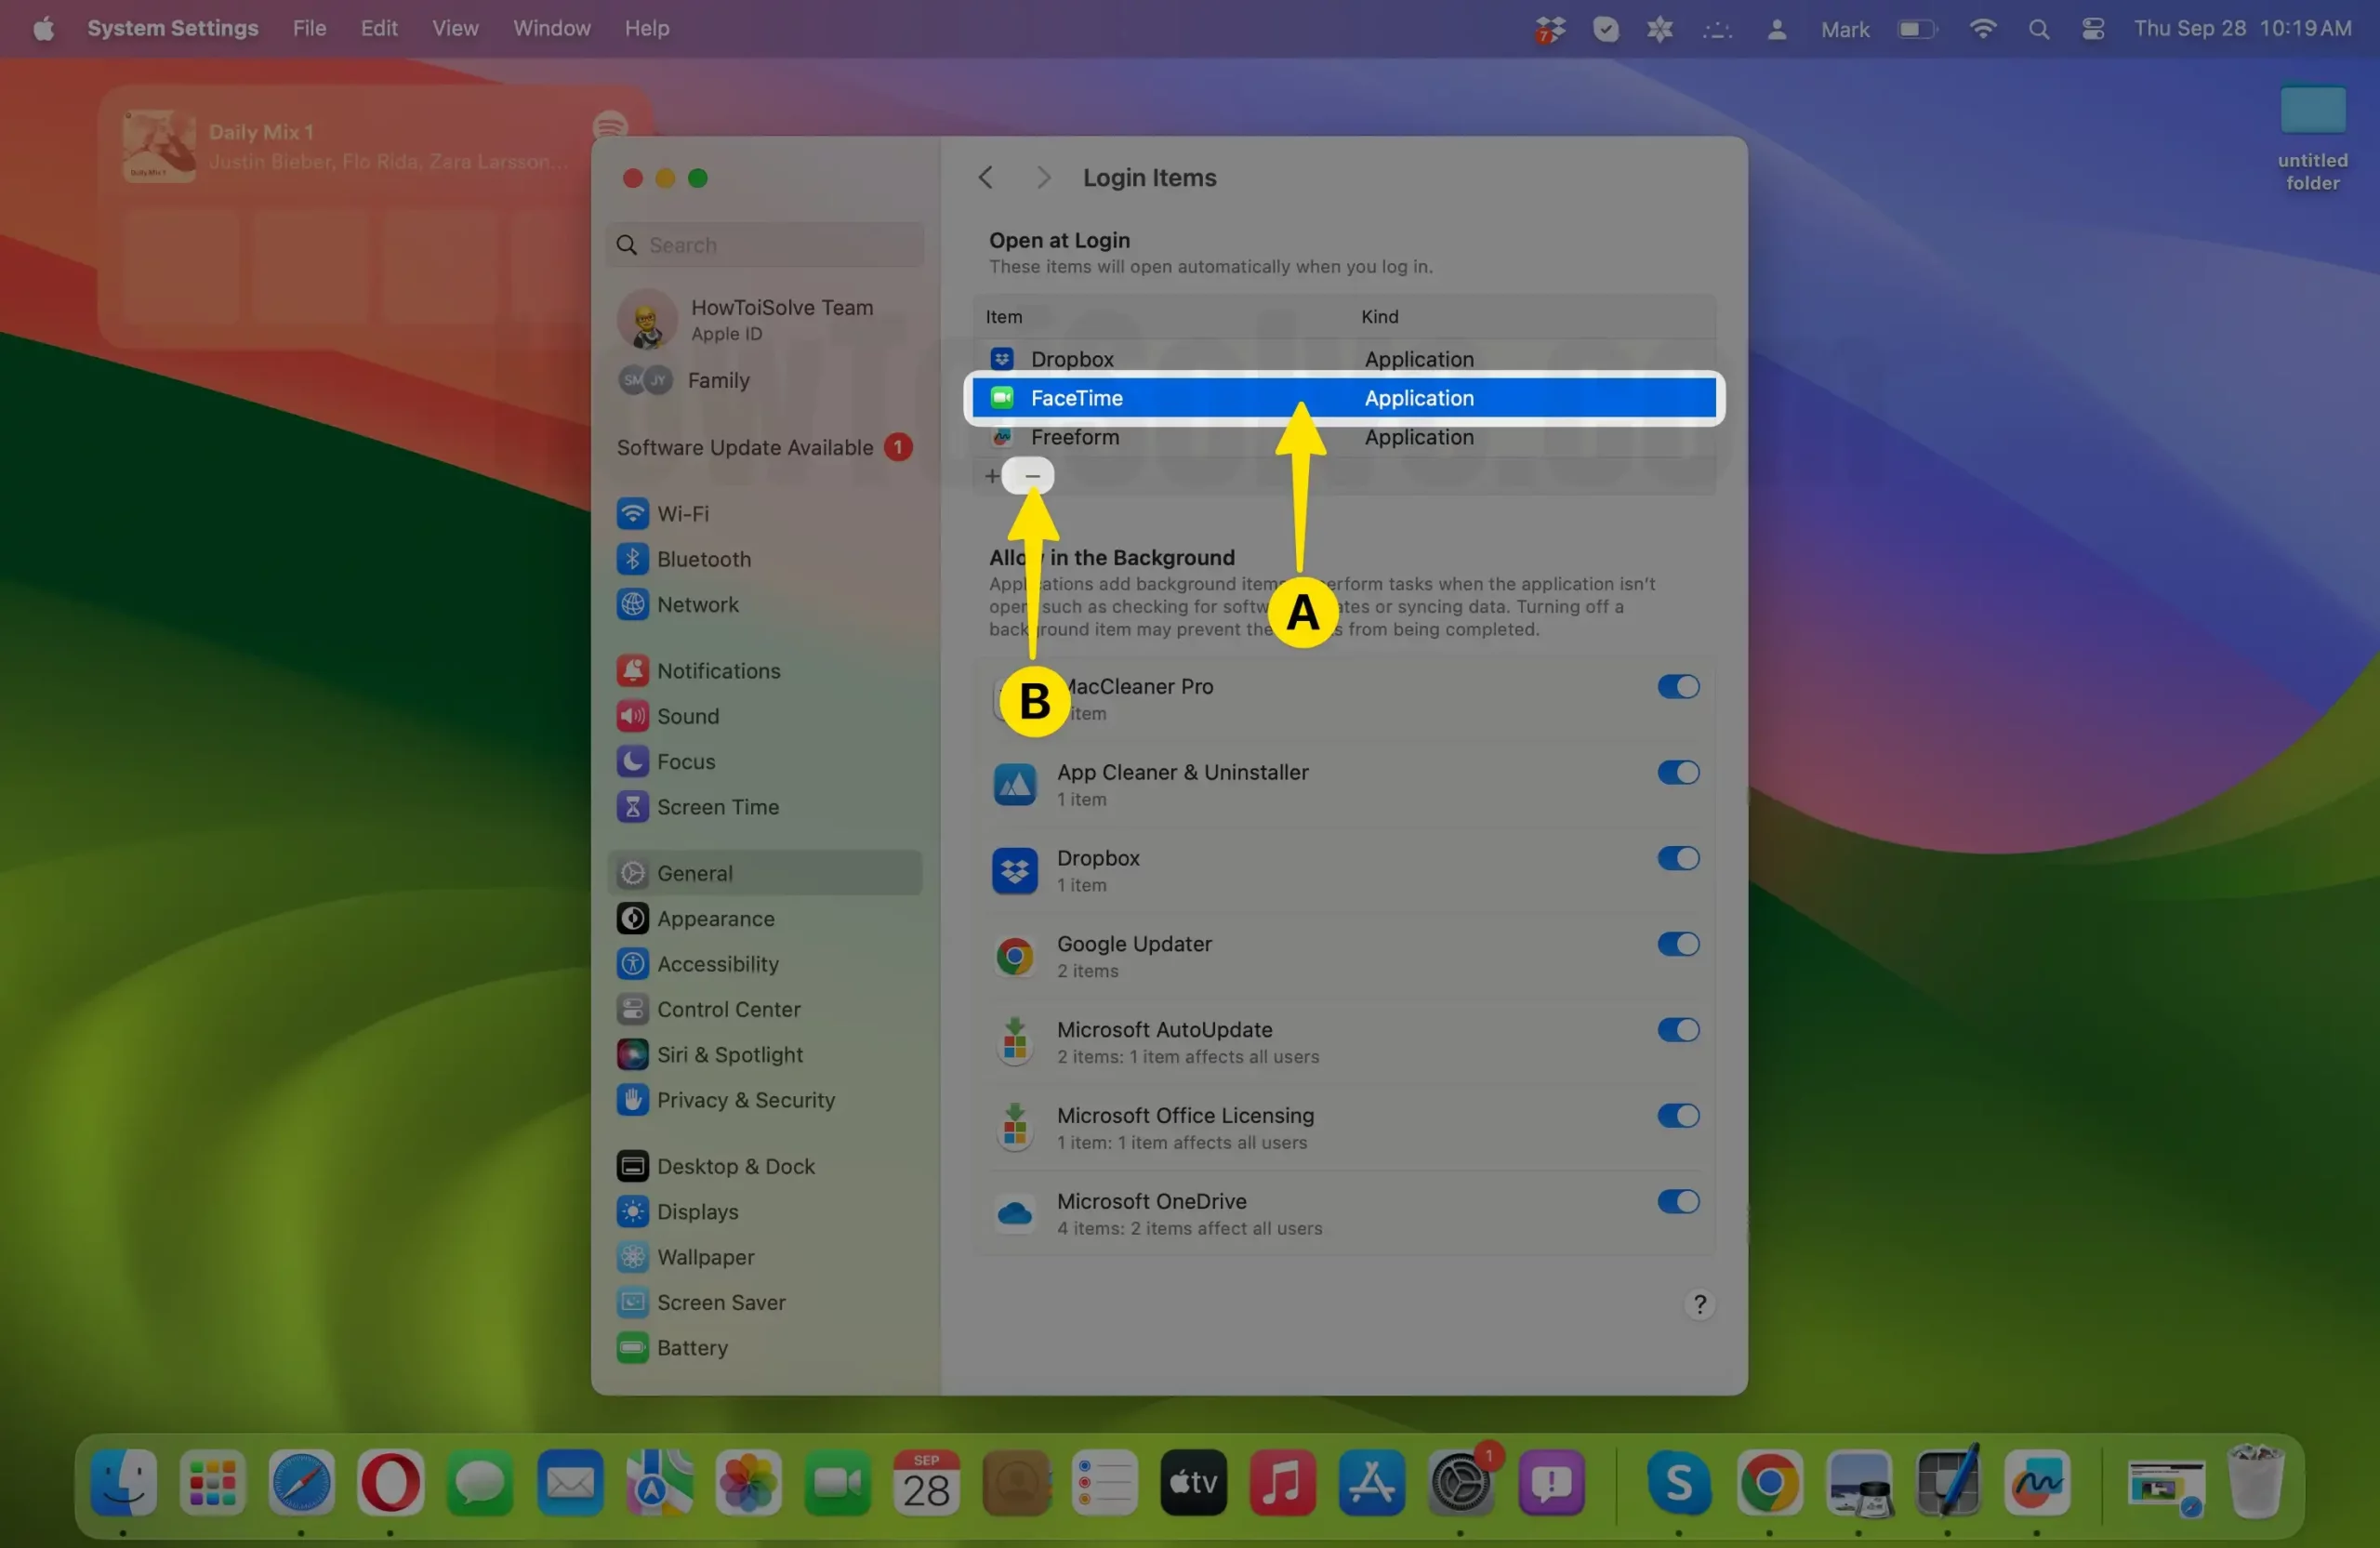
Task: Open Network settings in the sidebar
Action: click(765, 605)
